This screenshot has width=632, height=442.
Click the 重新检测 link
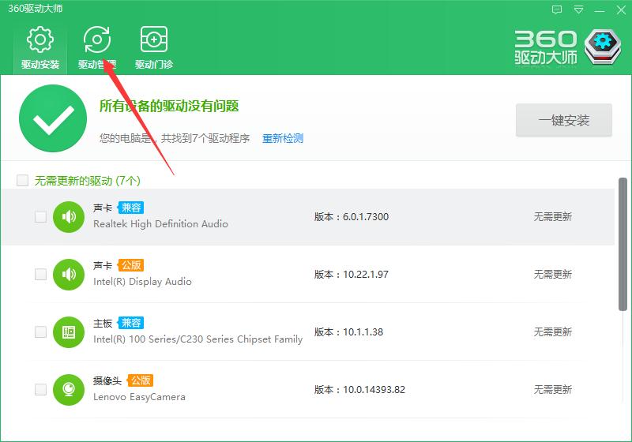(x=283, y=138)
